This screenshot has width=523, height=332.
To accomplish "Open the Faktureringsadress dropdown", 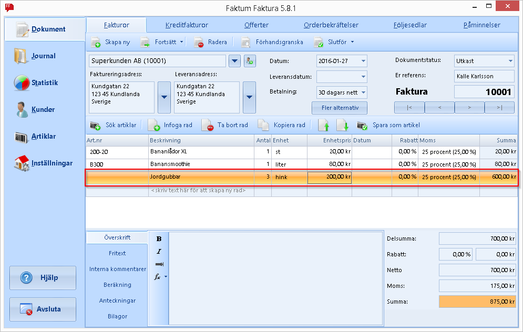I will (x=164, y=97).
